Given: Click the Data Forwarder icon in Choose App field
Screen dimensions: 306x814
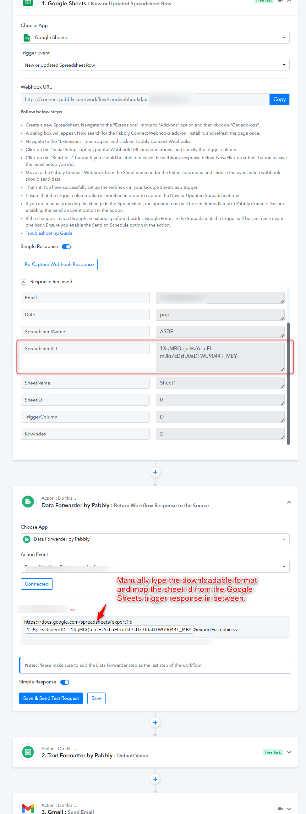Looking at the screenshot, I should (x=27, y=539).
